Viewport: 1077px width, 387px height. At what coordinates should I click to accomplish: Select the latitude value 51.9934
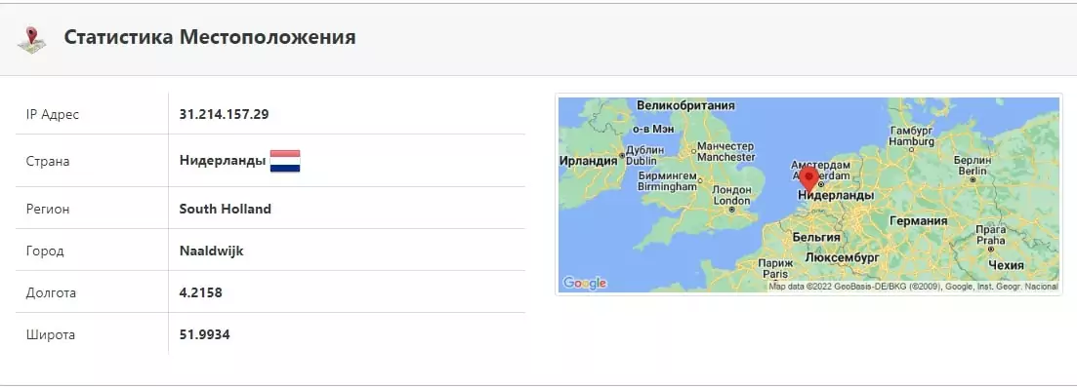[x=205, y=335]
